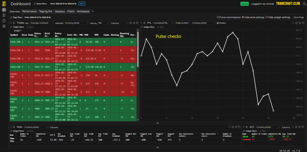Screen dimensions: 307x152
Task: Delete the PnL widget with trash icon
Action: coord(144,23)
